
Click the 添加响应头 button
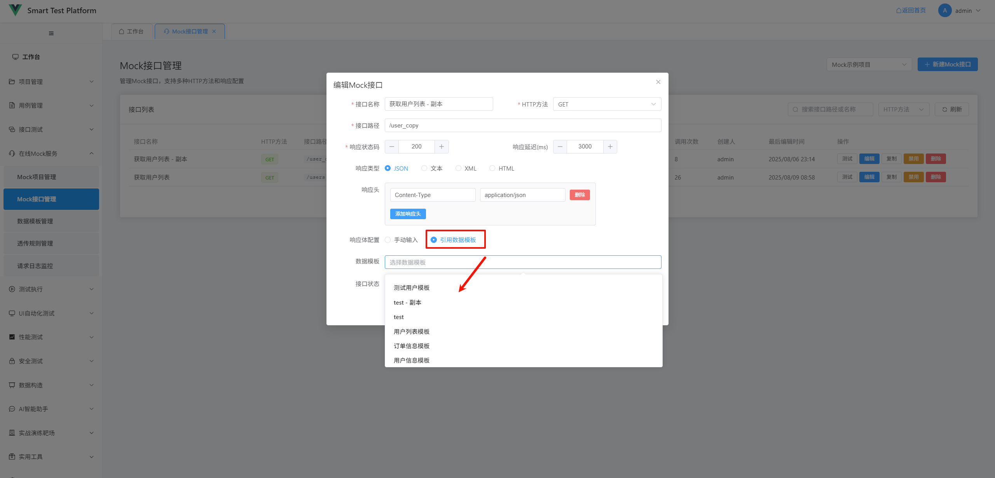[x=408, y=214]
